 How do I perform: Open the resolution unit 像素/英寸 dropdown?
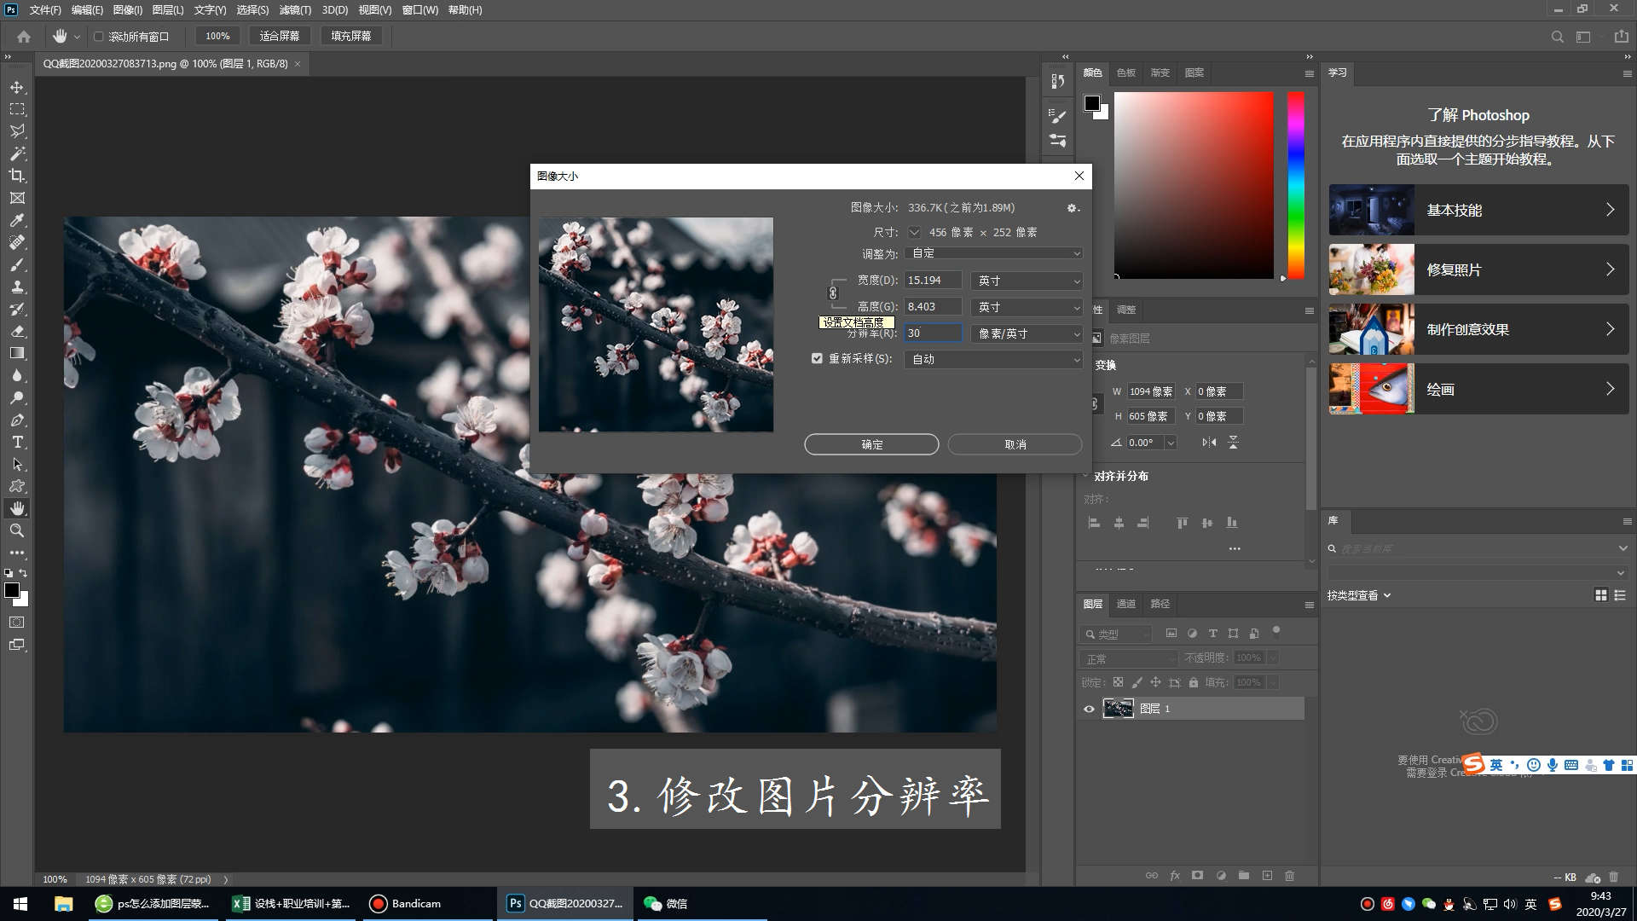coord(1027,333)
